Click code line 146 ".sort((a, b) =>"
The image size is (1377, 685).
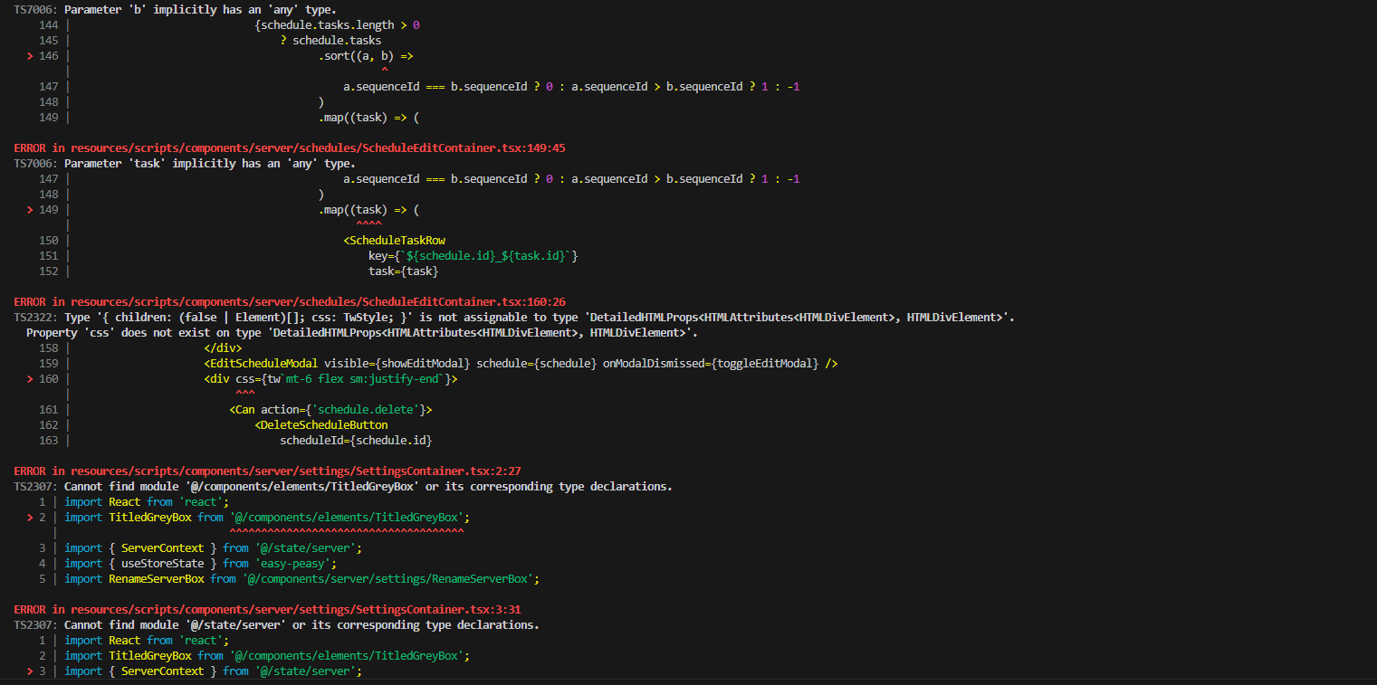click(x=366, y=56)
